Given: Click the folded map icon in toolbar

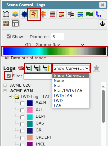Looking at the screenshot, I should 6,14.
